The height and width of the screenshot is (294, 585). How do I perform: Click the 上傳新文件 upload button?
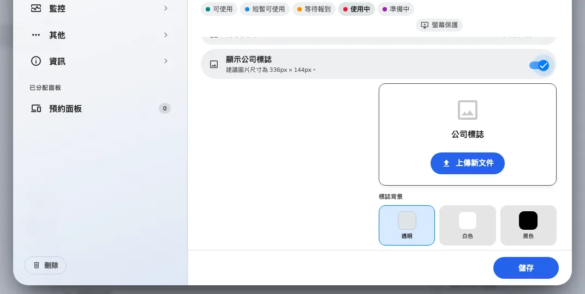[x=468, y=163]
